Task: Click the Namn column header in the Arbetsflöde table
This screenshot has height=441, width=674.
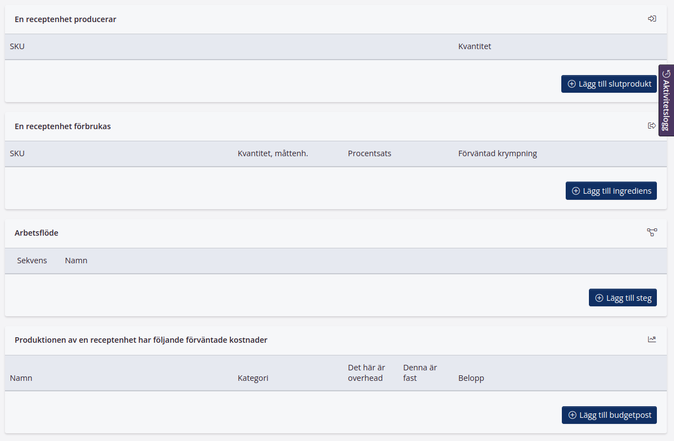Action: click(x=76, y=261)
